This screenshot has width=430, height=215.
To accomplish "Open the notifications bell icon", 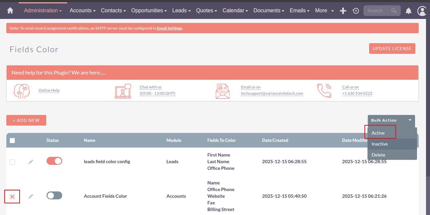I will point(408,11).
